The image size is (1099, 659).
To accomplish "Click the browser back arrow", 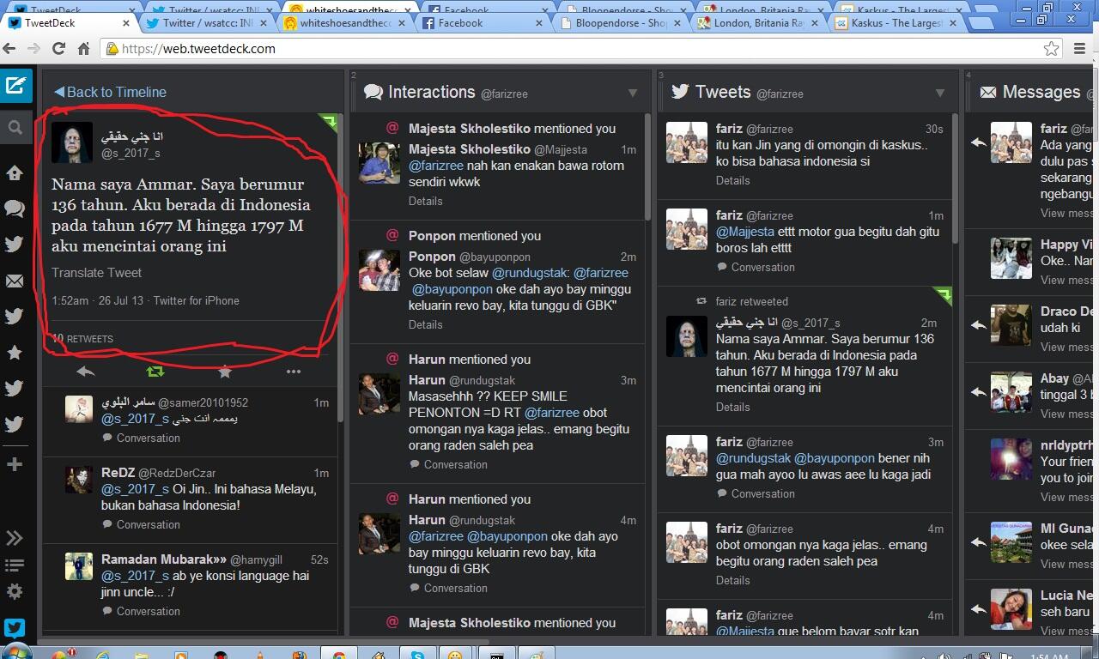I will point(9,49).
